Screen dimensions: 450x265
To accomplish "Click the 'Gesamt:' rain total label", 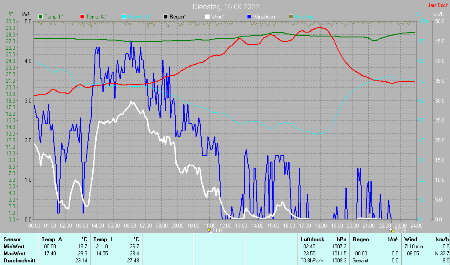I will [362, 261].
